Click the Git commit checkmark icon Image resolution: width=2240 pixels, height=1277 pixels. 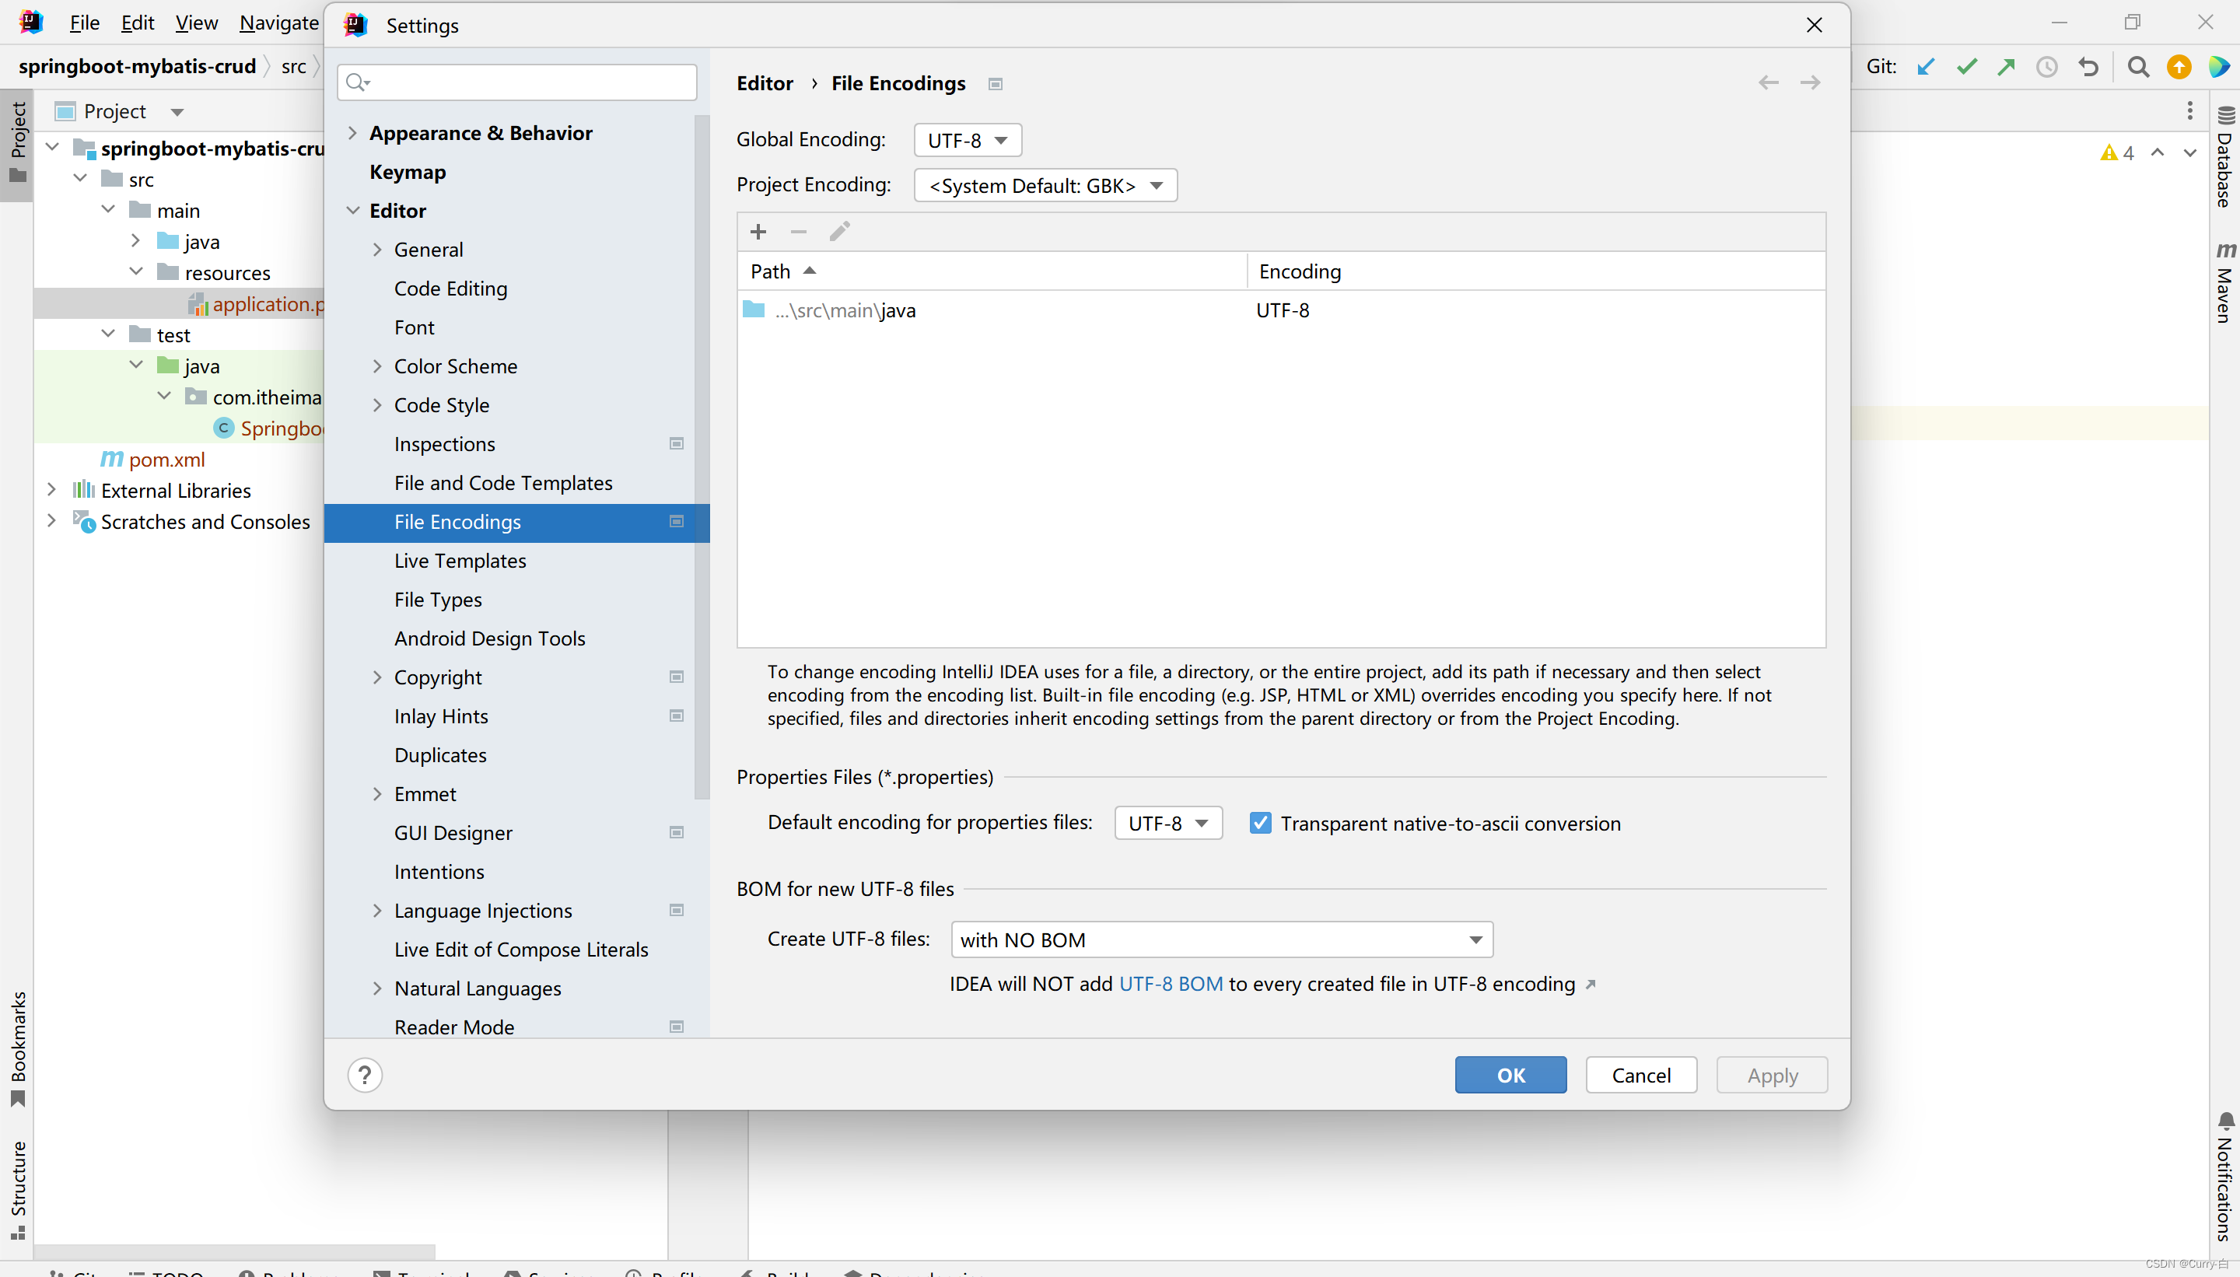(1966, 67)
